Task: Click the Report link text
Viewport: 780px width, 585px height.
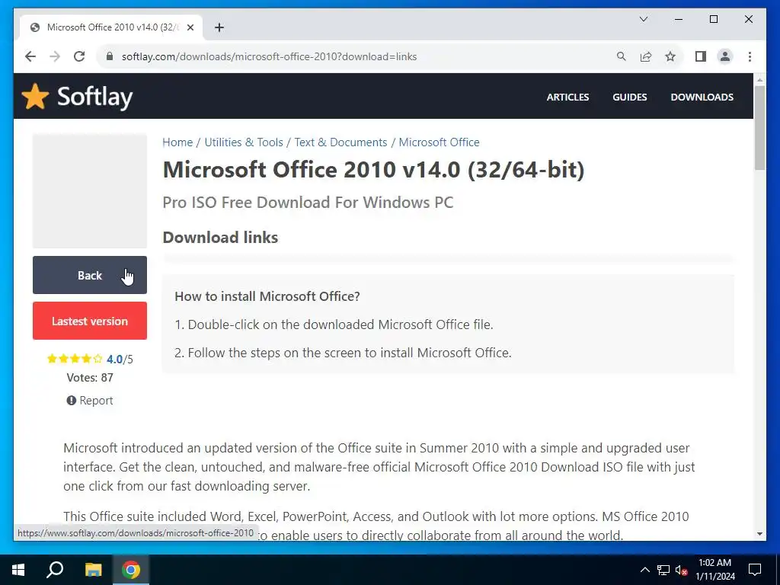Action: [x=96, y=401]
